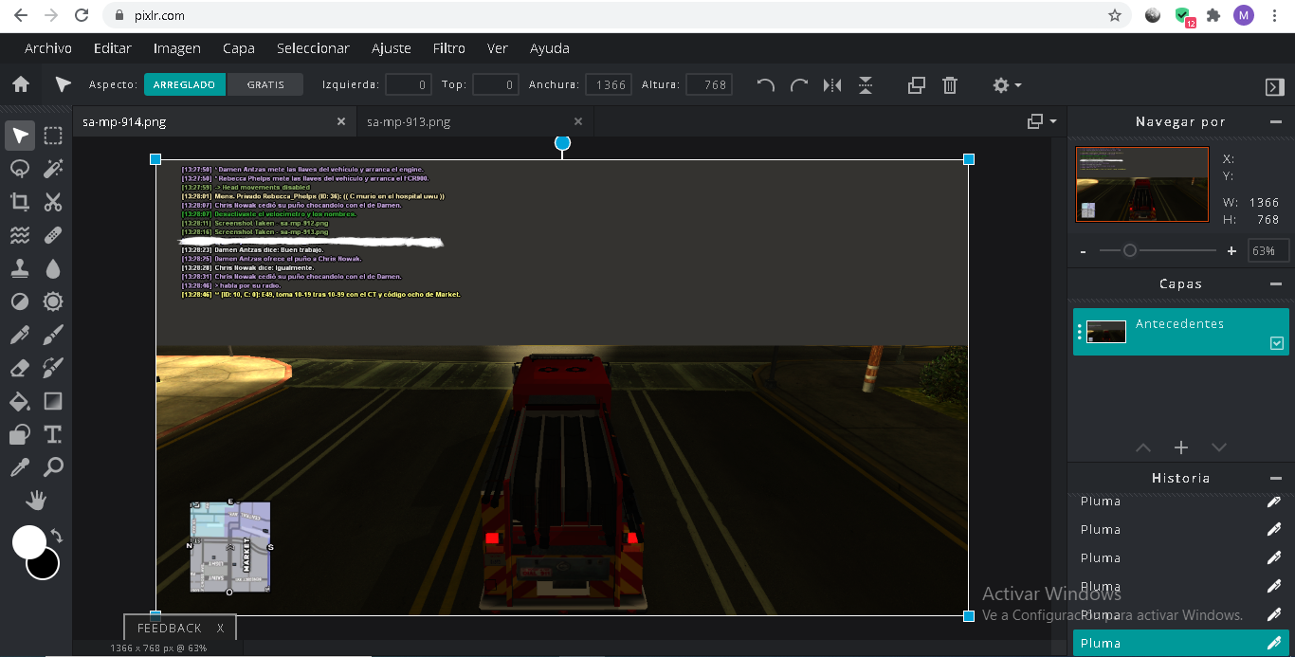Image resolution: width=1295 pixels, height=657 pixels.
Task: Select the Clone Stamp tool
Action: [20, 268]
